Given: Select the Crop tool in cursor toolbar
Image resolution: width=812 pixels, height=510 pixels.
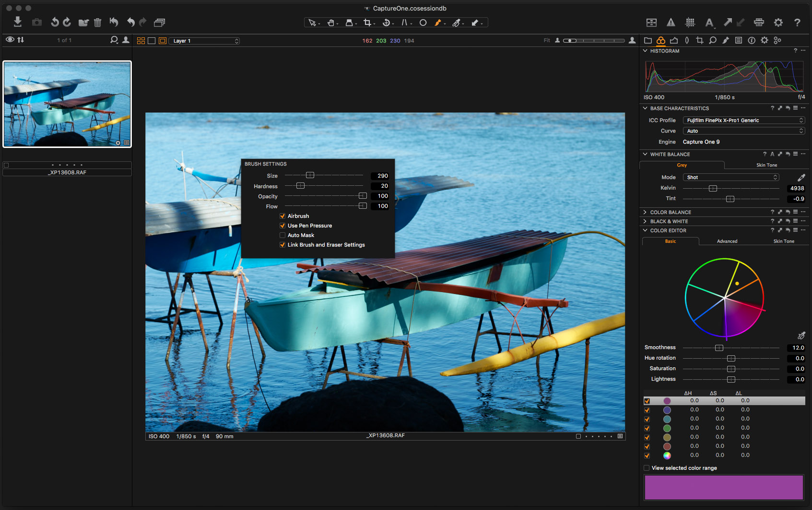Looking at the screenshot, I should click(367, 23).
